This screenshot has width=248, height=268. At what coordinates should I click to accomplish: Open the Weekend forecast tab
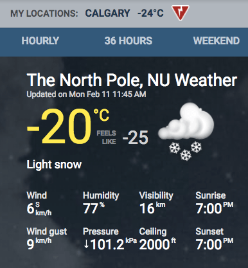217,40
